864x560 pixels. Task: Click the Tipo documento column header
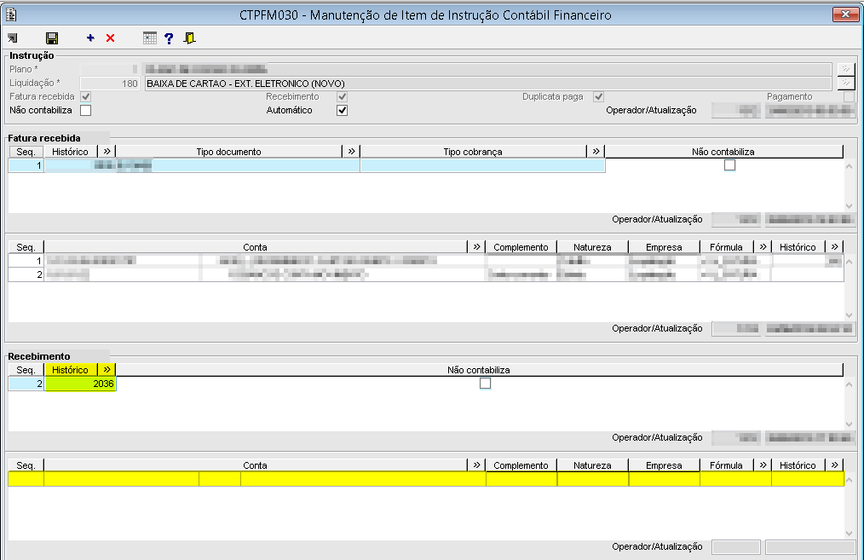228,152
